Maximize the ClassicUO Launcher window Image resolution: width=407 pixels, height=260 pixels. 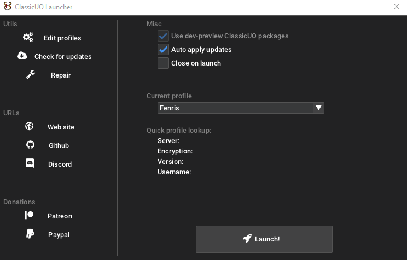371,7
